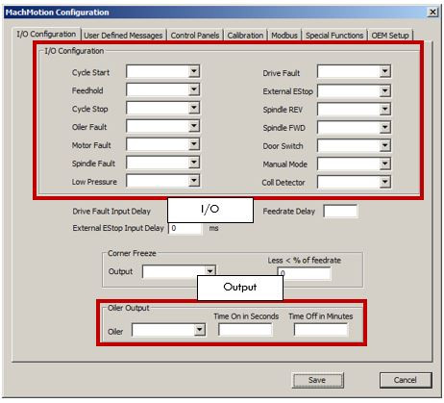Click the Feedrate Delay input field
The width and height of the screenshot is (444, 403).
pos(340,212)
